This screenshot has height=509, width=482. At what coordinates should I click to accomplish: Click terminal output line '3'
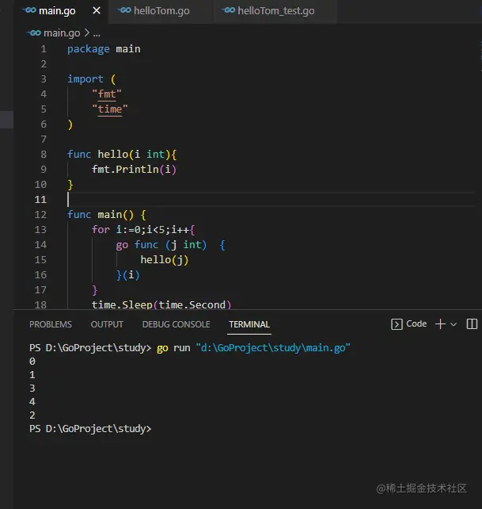32,388
